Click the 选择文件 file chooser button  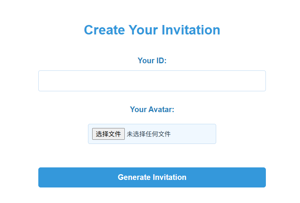pyautogui.click(x=108, y=134)
